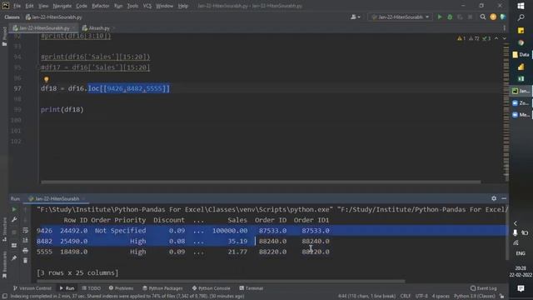Click the 4 spaces indent status entry
This screenshot has width=533, height=300.
click(441, 296)
